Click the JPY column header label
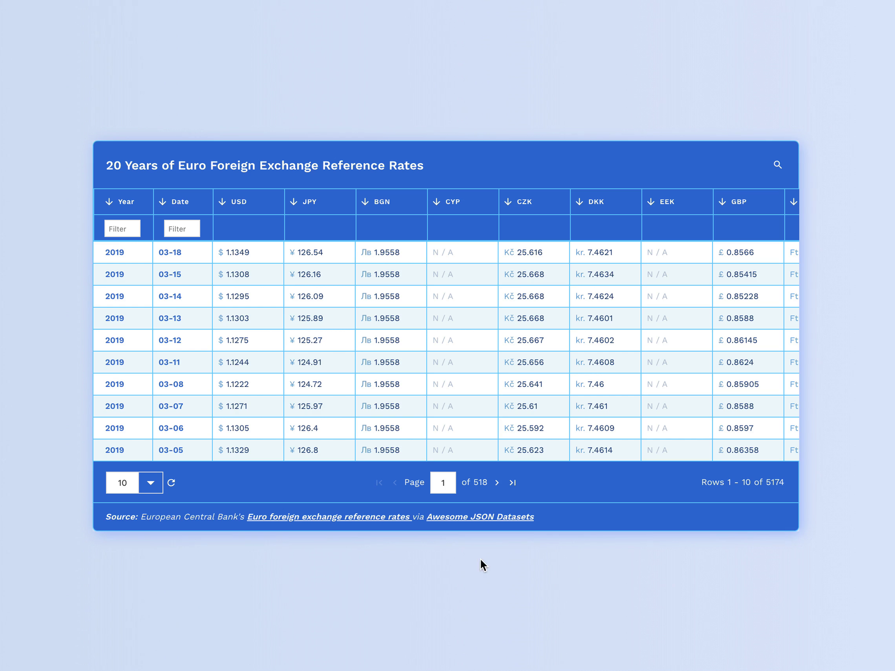895x671 pixels. 309,202
